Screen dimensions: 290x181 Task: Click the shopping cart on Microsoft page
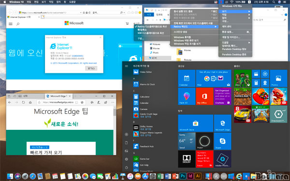click(x=127, y=24)
